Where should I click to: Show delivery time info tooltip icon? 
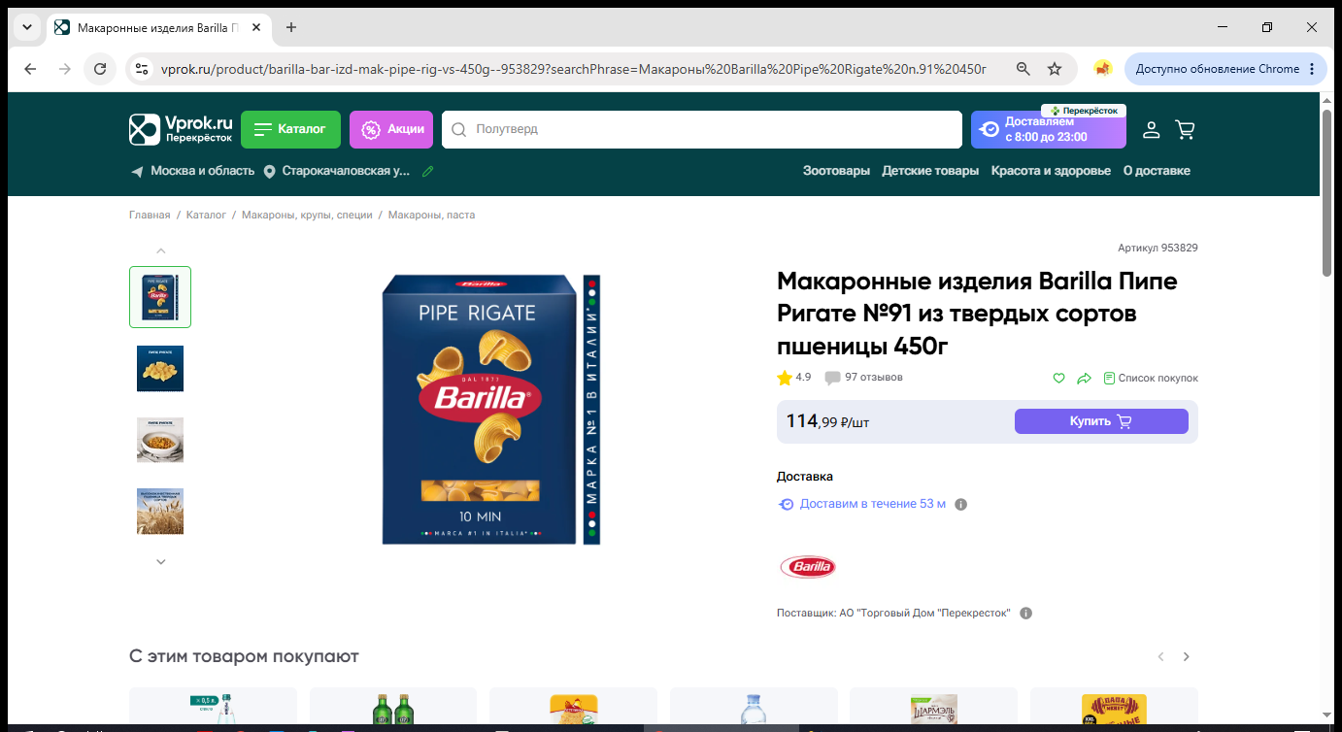point(961,505)
